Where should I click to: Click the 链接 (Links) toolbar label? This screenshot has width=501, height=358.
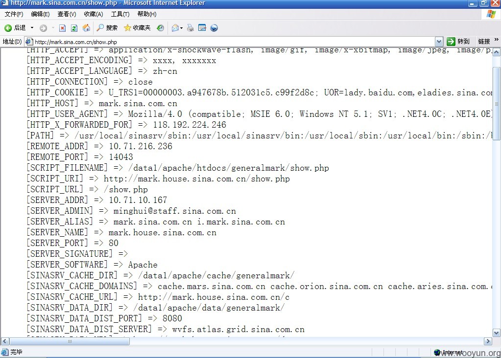point(484,42)
